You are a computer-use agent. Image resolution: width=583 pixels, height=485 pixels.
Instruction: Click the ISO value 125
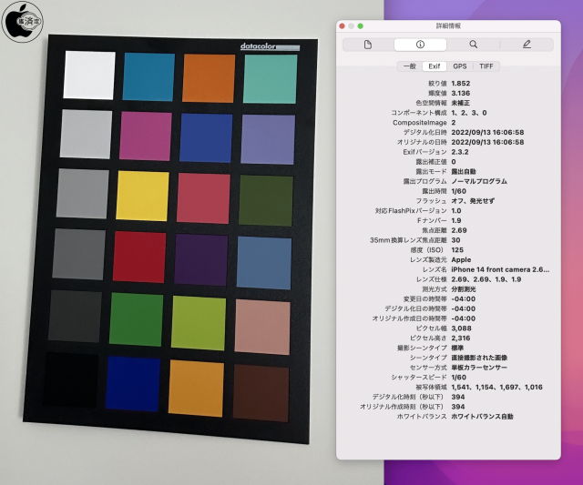click(x=457, y=250)
